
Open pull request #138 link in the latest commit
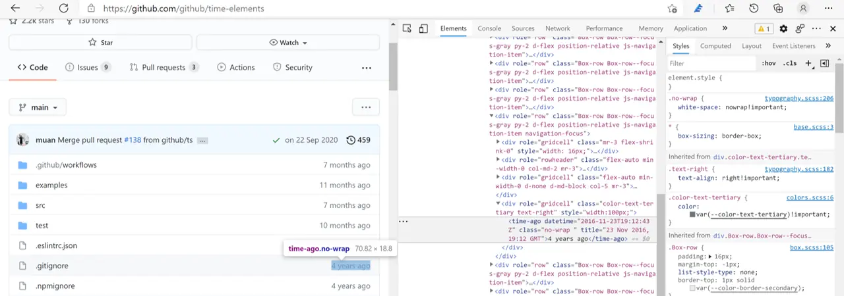point(133,140)
